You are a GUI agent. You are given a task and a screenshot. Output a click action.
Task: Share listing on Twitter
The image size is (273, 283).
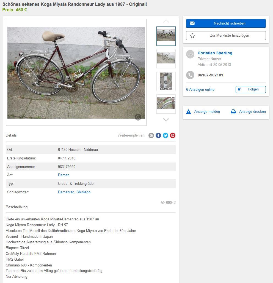pos(166,135)
